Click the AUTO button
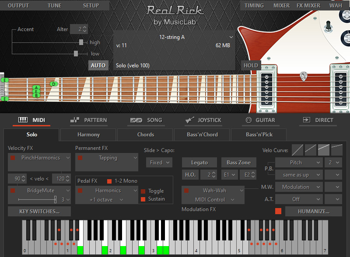 click(98, 66)
